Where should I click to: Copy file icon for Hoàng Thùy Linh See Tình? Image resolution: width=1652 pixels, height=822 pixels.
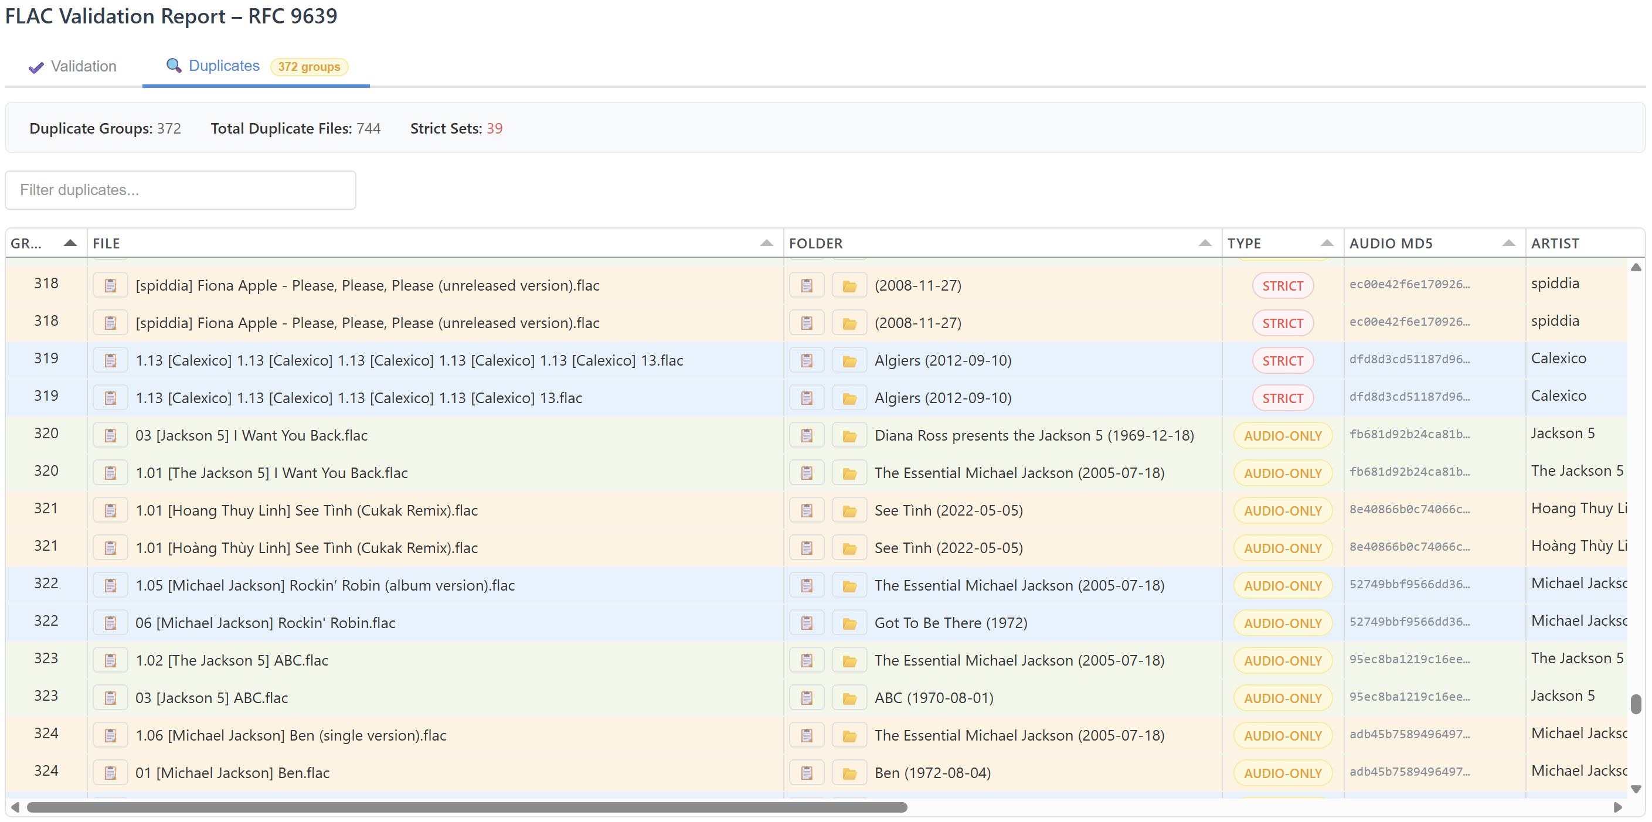[110, 548]
